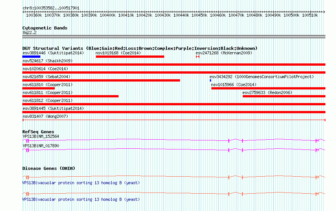Viewport: 336px width, 211px height.
Task: Select the nsv611811 (Cooper2011) label
Action: pos(48,92)
